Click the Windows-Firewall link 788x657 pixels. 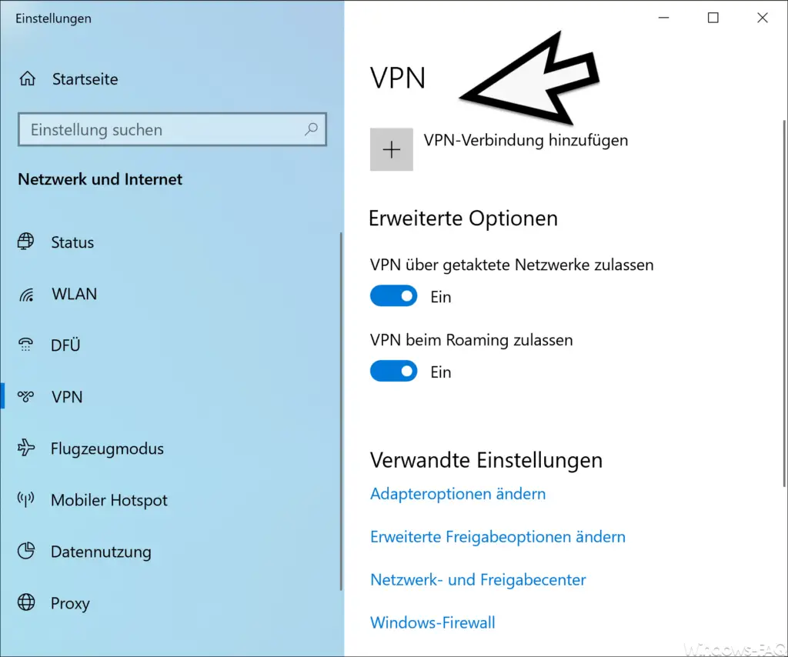point(432,622)
